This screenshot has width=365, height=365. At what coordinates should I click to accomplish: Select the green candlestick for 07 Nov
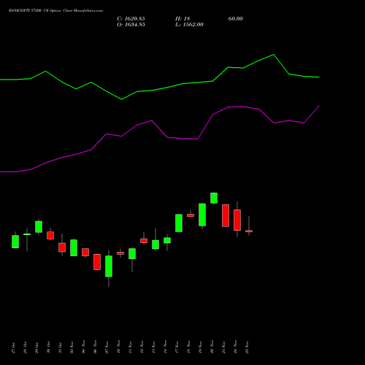pyautogui.click(x=109, y=266)
